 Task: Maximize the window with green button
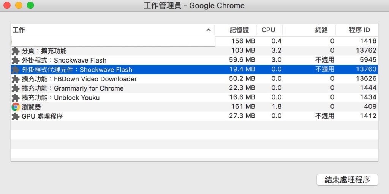pos(30,5)
